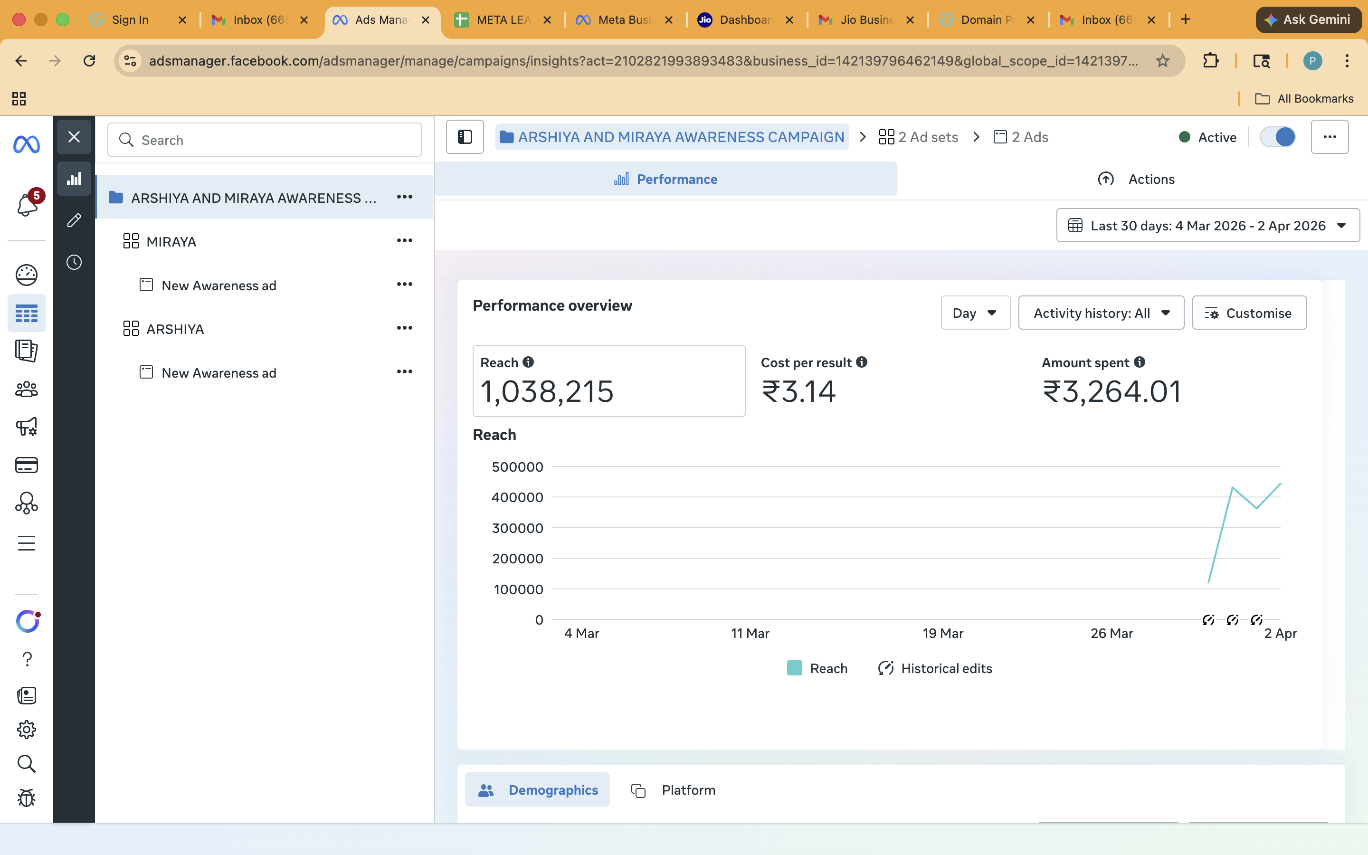Open the Day breakdown dropdown

pyautogui.click(x=975, y=313)
